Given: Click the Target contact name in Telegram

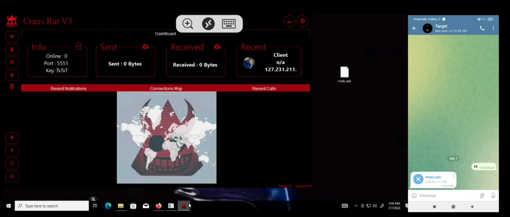Looking at the screenshot, I should tap(441, 26).
